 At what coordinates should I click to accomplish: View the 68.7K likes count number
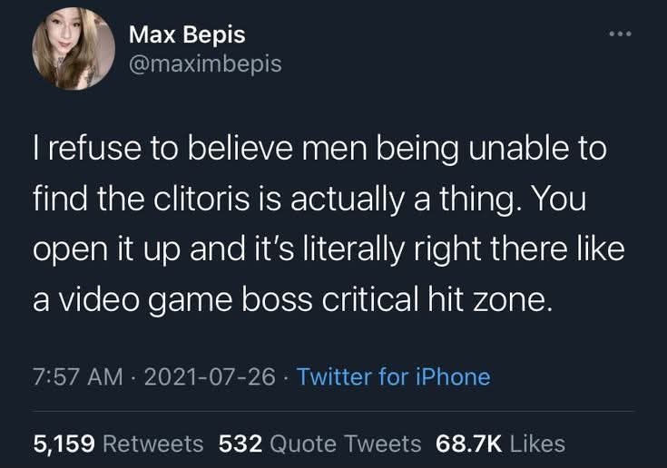coord(469,444)
